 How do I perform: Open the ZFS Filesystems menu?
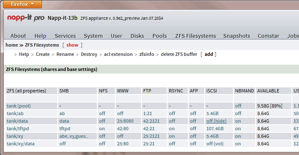[195, 36]
